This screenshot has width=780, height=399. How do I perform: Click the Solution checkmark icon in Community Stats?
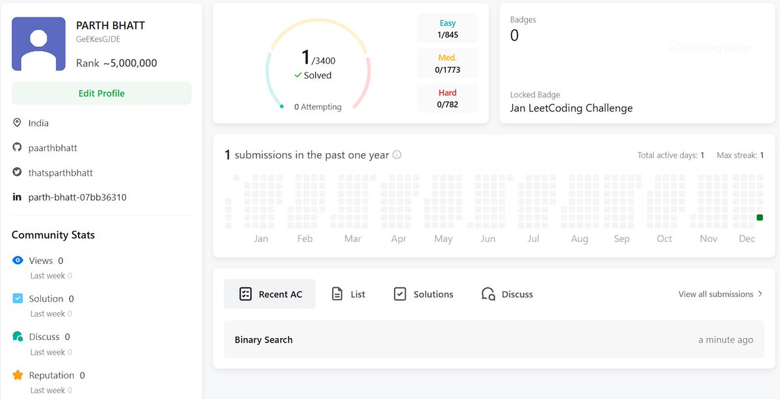pos(18,298)
